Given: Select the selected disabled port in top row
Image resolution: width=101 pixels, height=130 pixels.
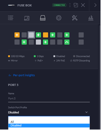Looking at the screenshot, I should (31, 35).
